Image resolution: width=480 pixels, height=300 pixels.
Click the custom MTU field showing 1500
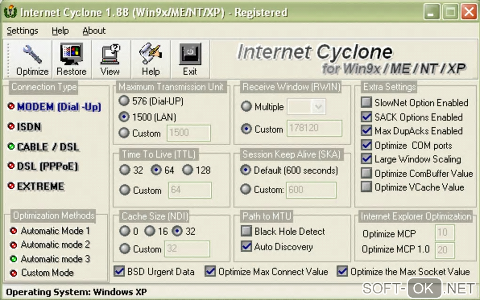189,133
